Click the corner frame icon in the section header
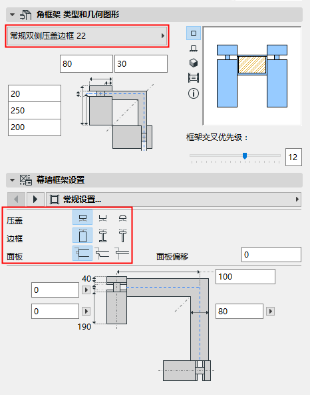The height and width of the screenshot is (395, 310). (26, 15)
